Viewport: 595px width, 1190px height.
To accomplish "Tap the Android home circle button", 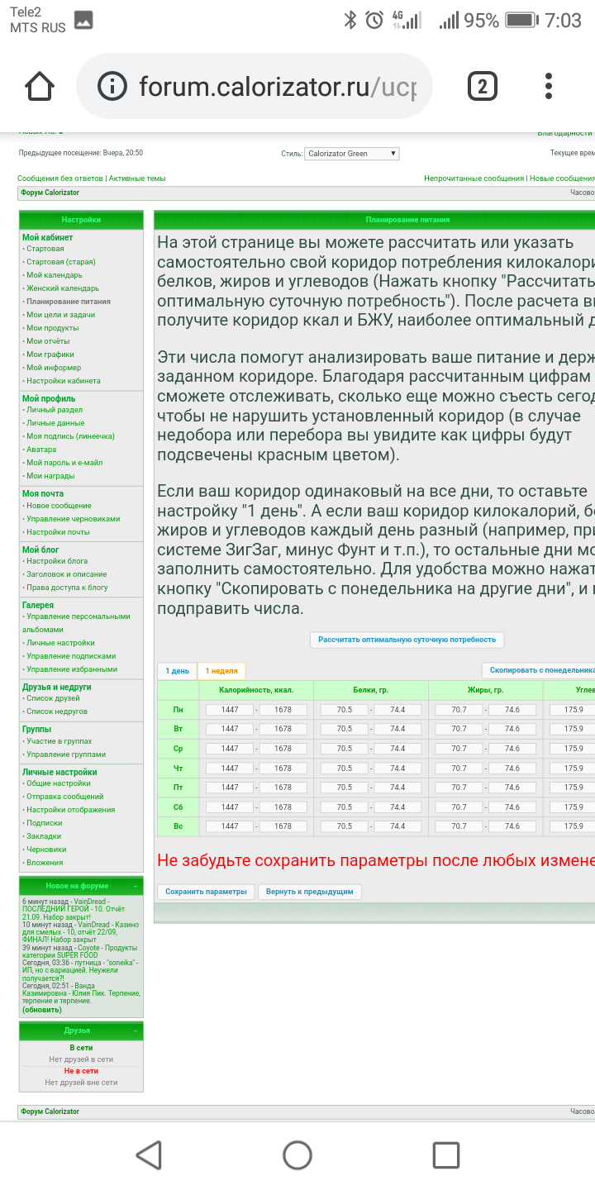I will click(297, 1154).
